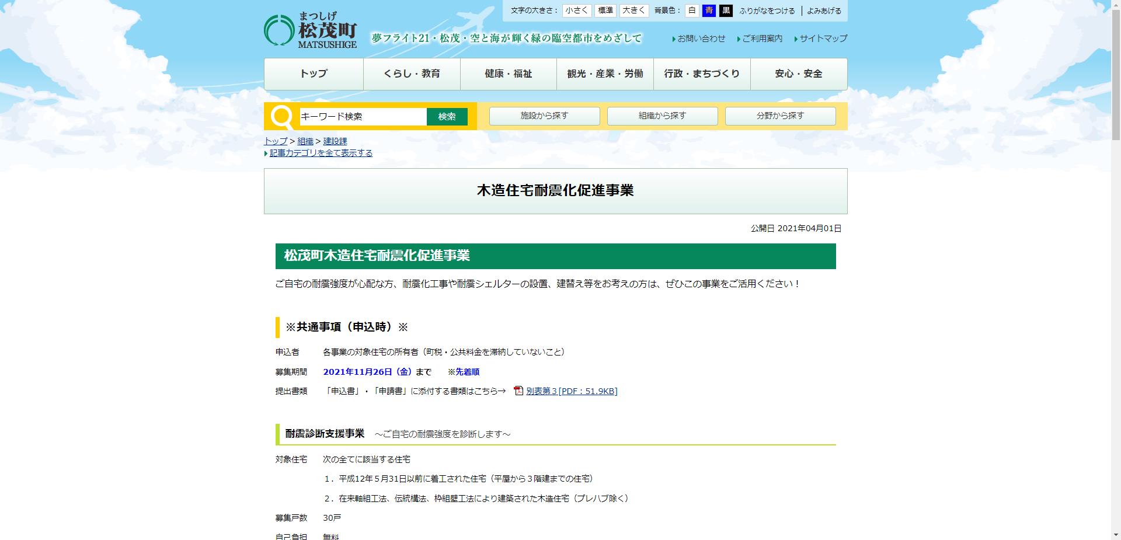Open 分野から探す dropdown
The image size is (1121, 540).
(x=780, y=116)
